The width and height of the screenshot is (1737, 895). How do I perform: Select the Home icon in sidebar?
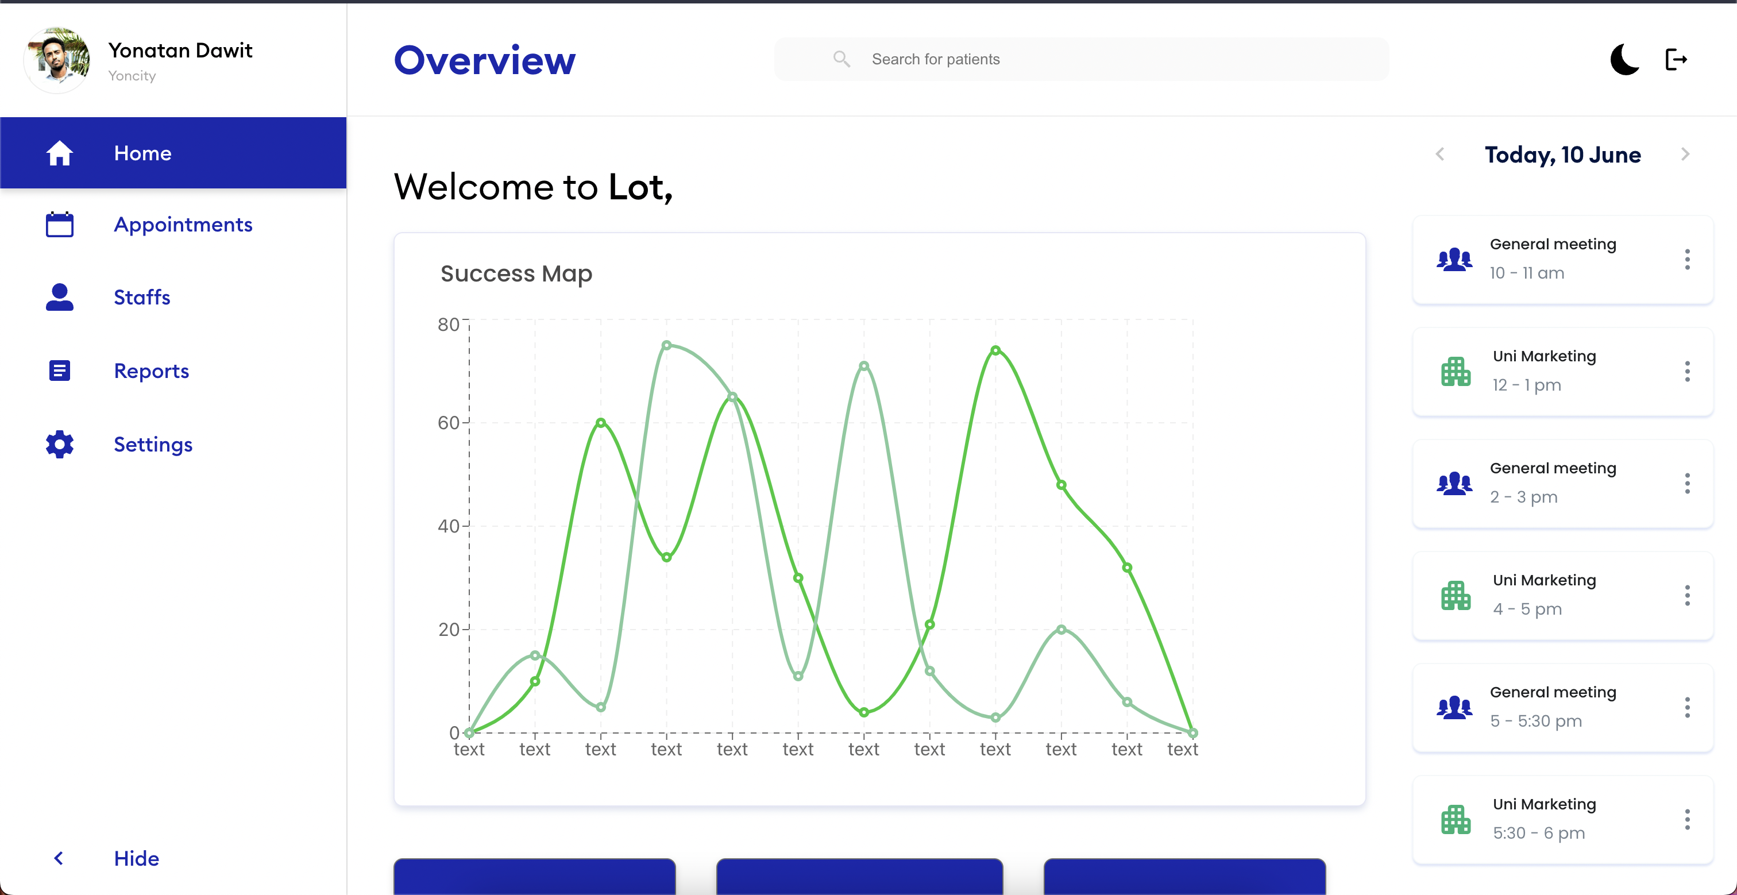59,153
